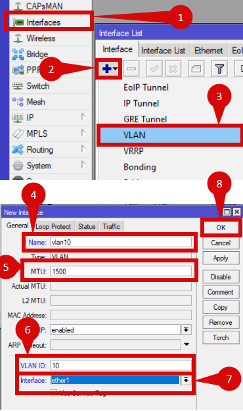This screenshot has width=243, height=411.
Task: Expand the System submenu
Action: click(x=51, y=166)
